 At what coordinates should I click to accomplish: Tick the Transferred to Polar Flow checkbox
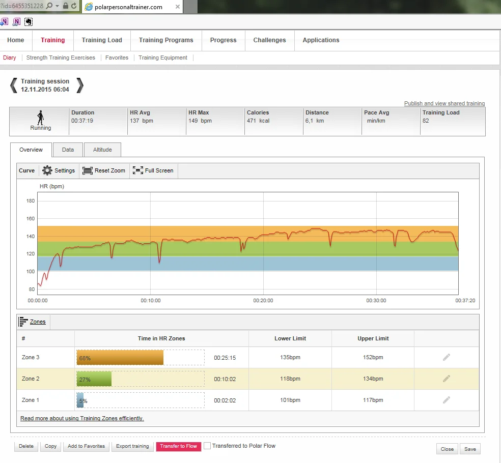(x=207, y=446)
